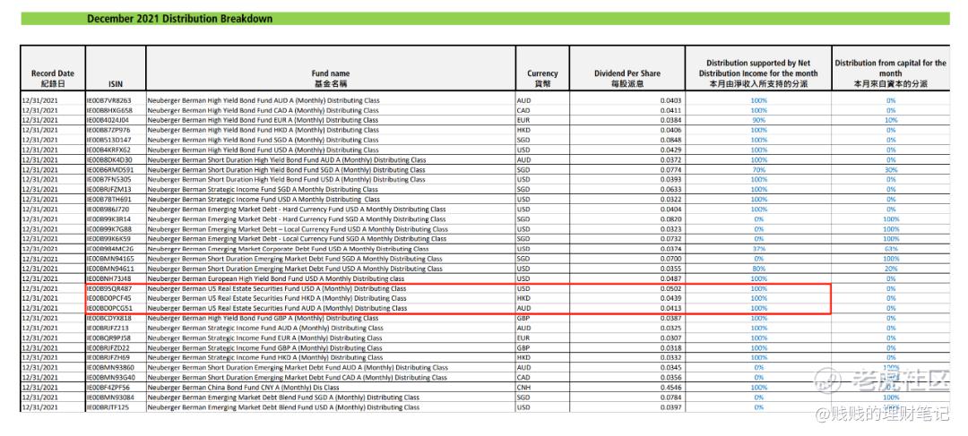Click ISIN cell 'IE00B513D147'
Image resolution: width=968 pixels, height=436 pixels.
pos(108,140)
